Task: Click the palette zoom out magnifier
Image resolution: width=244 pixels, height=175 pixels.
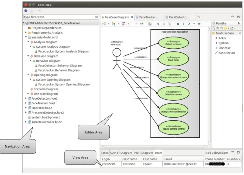Action: [x=222, y=28]
